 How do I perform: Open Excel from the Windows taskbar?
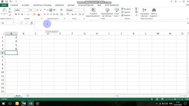31,103
